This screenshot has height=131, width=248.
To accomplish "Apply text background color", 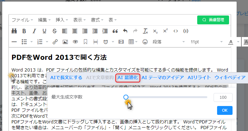I will point(245,42).
